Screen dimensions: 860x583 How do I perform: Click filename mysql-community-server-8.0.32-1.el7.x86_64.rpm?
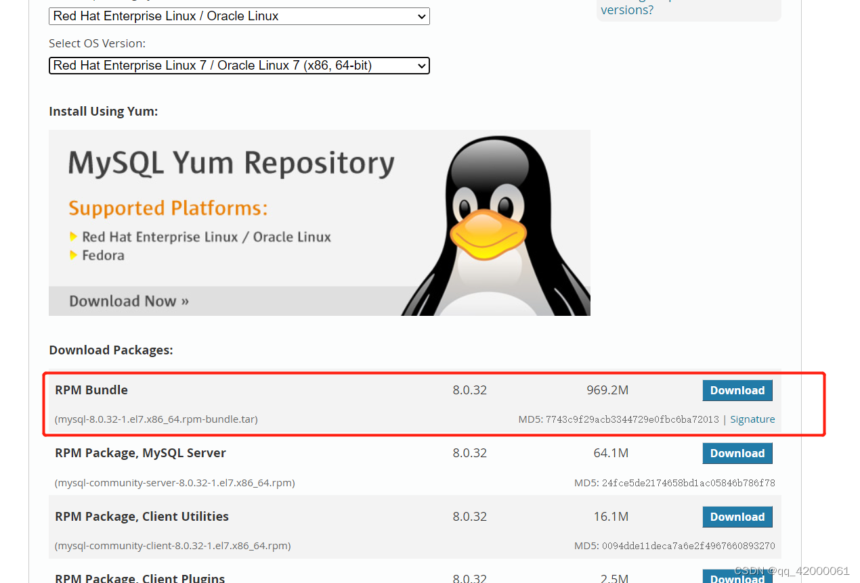[175, 483]
